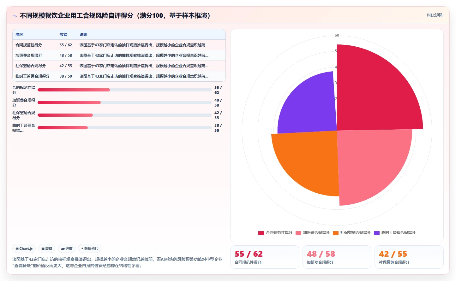The width and height of the screenshot is (456, 281).
Task: Toggle the 社保缴纳合规得分 legend swatch
Action: (x=336, y=233)
